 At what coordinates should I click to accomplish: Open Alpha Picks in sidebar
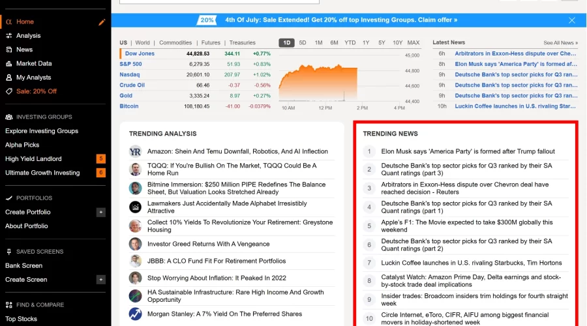pyautogui.click(x=22, y=145)
